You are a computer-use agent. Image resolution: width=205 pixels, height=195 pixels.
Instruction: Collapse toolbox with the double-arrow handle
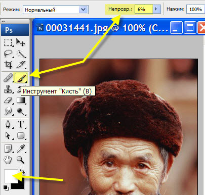[x=4, y=21]
